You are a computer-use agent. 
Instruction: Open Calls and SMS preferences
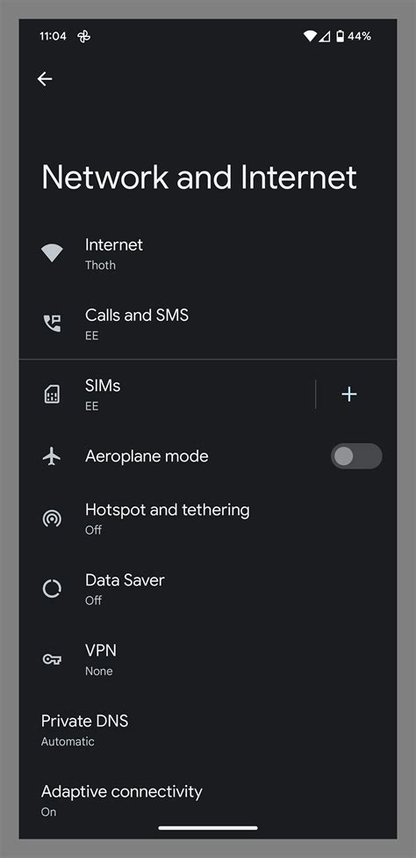(x=208, y=324)
